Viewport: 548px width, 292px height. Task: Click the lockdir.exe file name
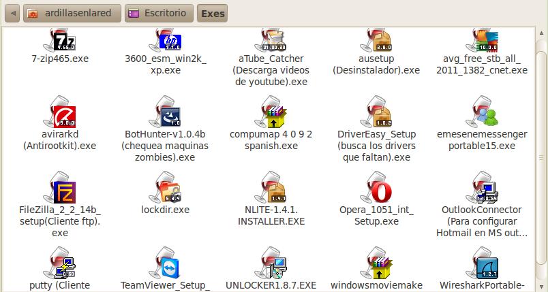pos(166,210)
